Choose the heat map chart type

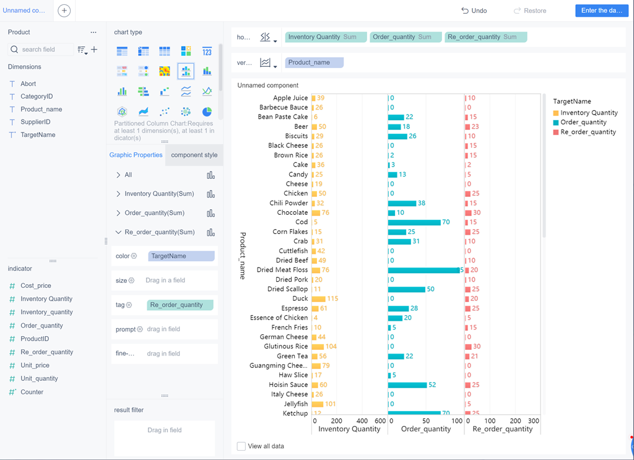[165, 71]
